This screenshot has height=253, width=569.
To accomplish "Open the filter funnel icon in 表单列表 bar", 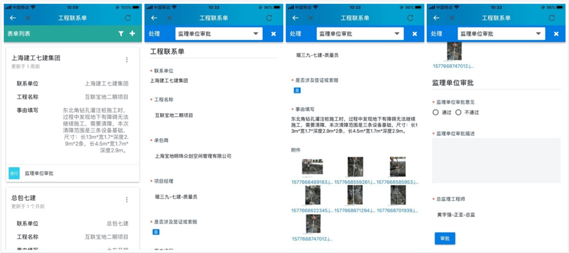I will (x=121, y=34).
